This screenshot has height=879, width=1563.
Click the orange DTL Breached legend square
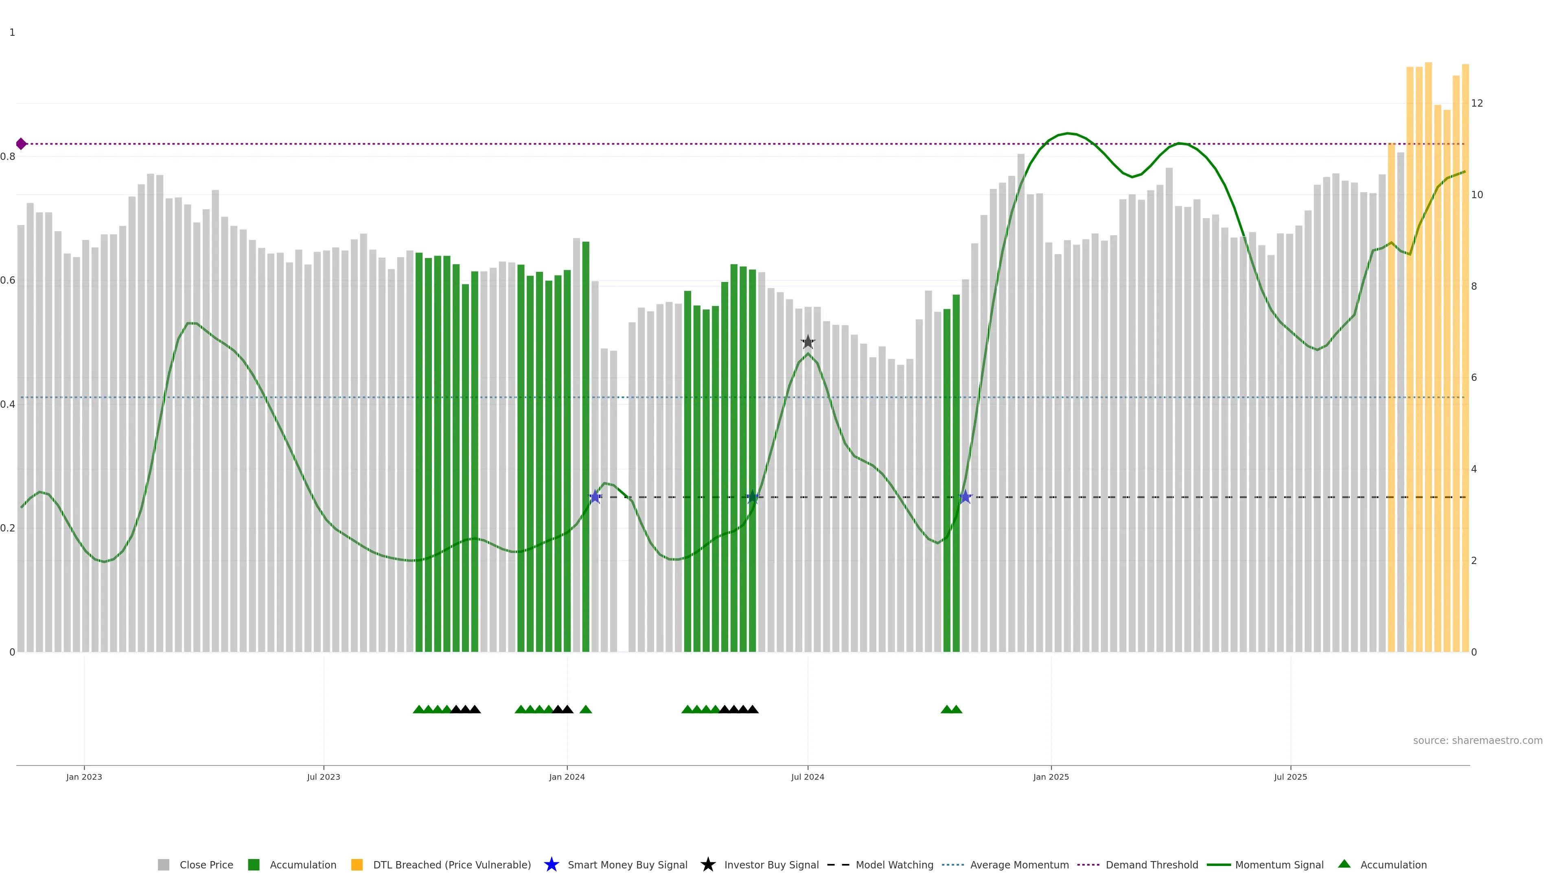(357, 864)
